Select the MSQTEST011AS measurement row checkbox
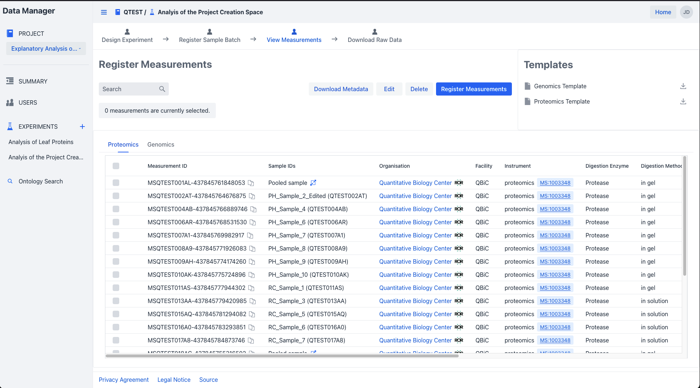 [116, 288]
